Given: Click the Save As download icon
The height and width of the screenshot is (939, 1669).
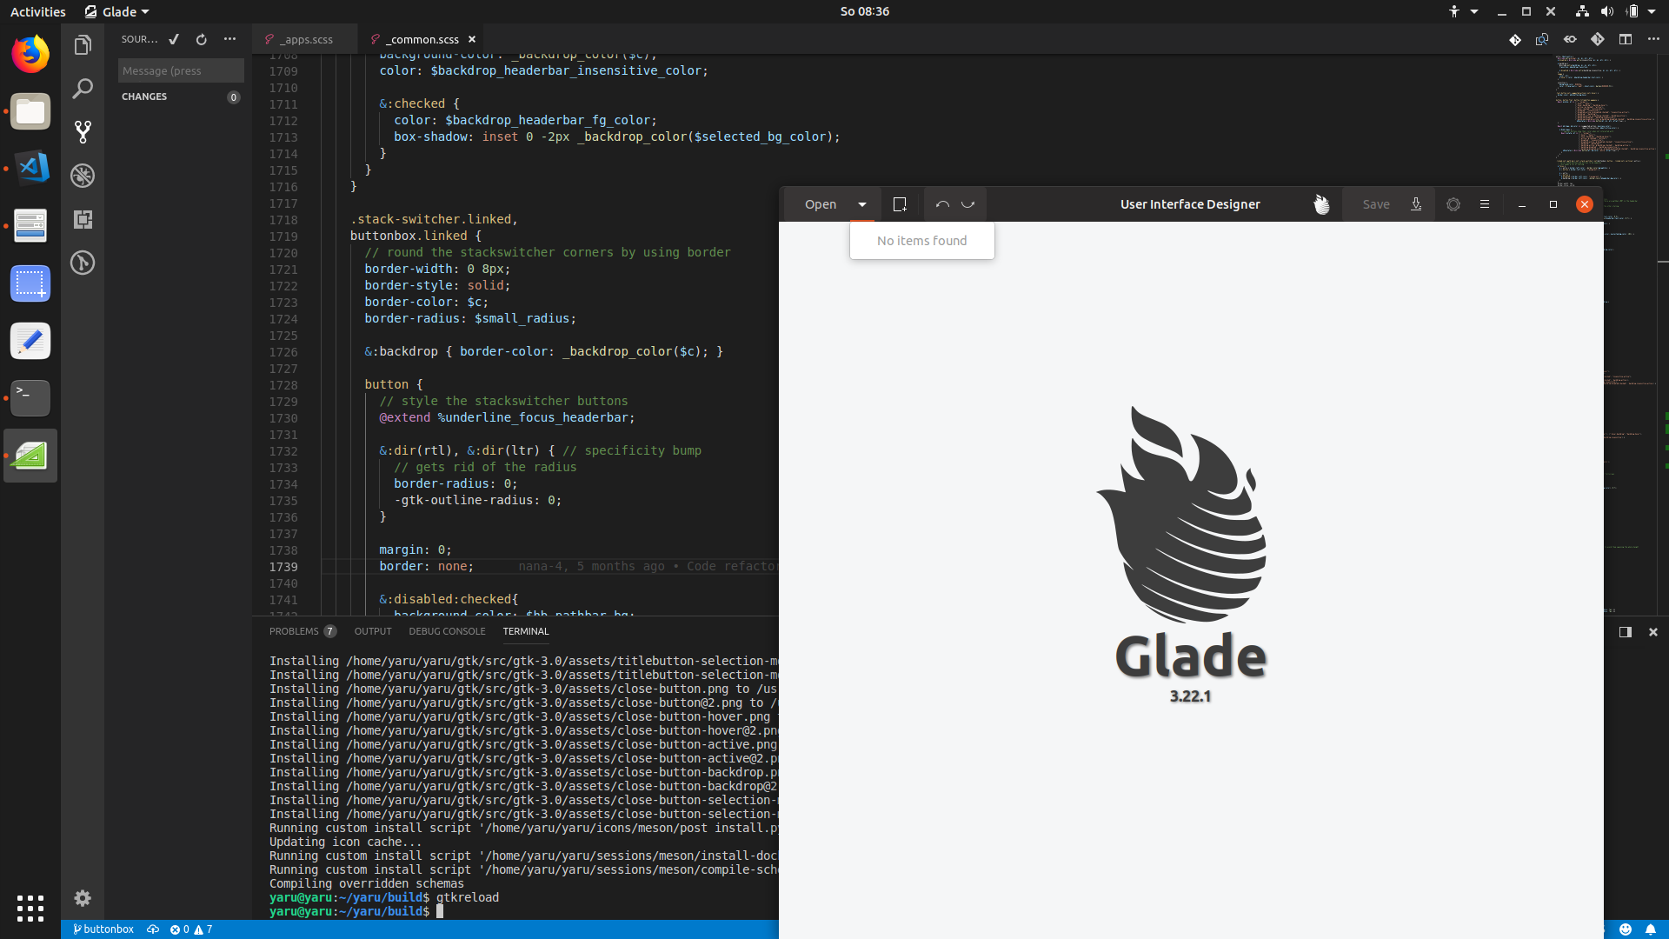Looking at the screenshot, I should [x=1416, y=204].
